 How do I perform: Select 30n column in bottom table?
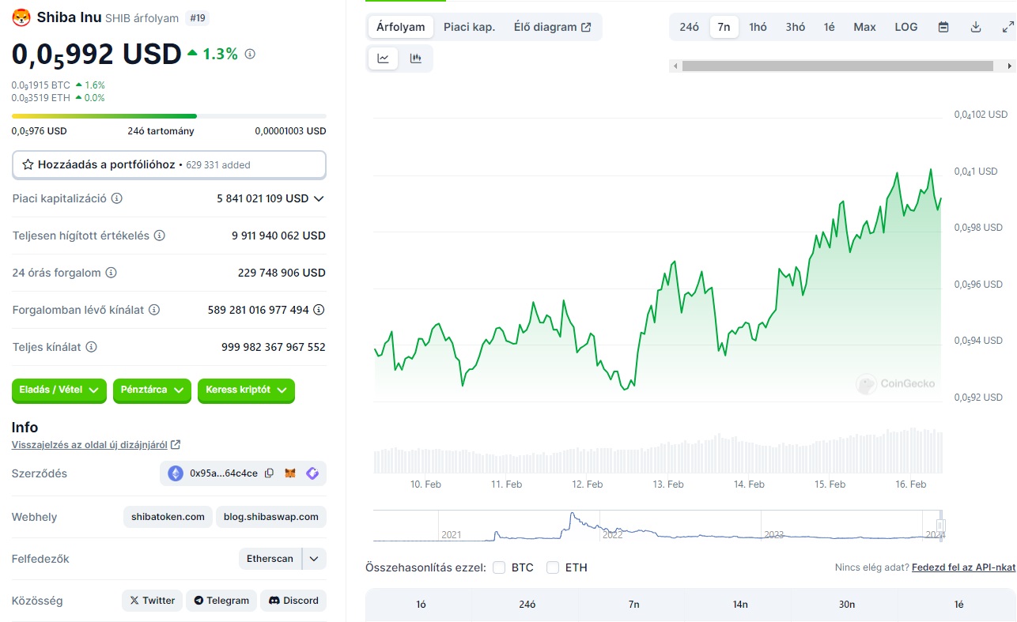(847, 605)
